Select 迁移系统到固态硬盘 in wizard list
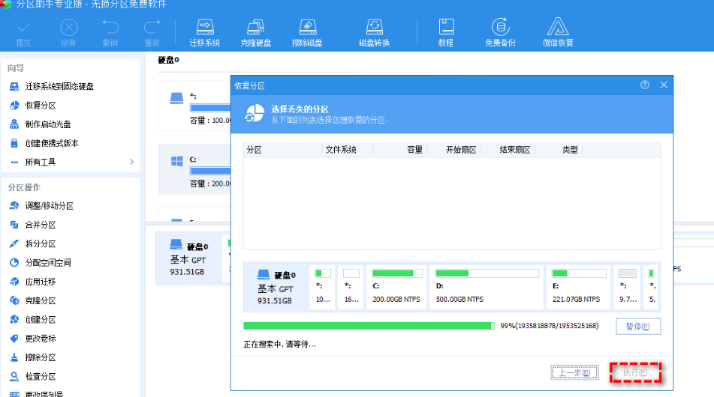This screenshot has width=714, height=397. pos(59,87)
